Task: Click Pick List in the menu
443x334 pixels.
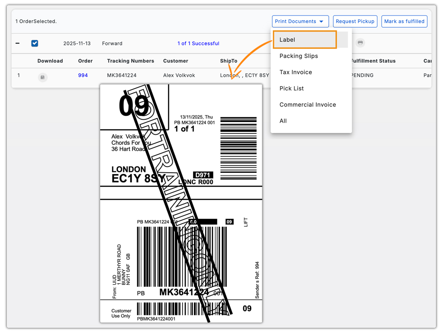Action: coord(291,88)
